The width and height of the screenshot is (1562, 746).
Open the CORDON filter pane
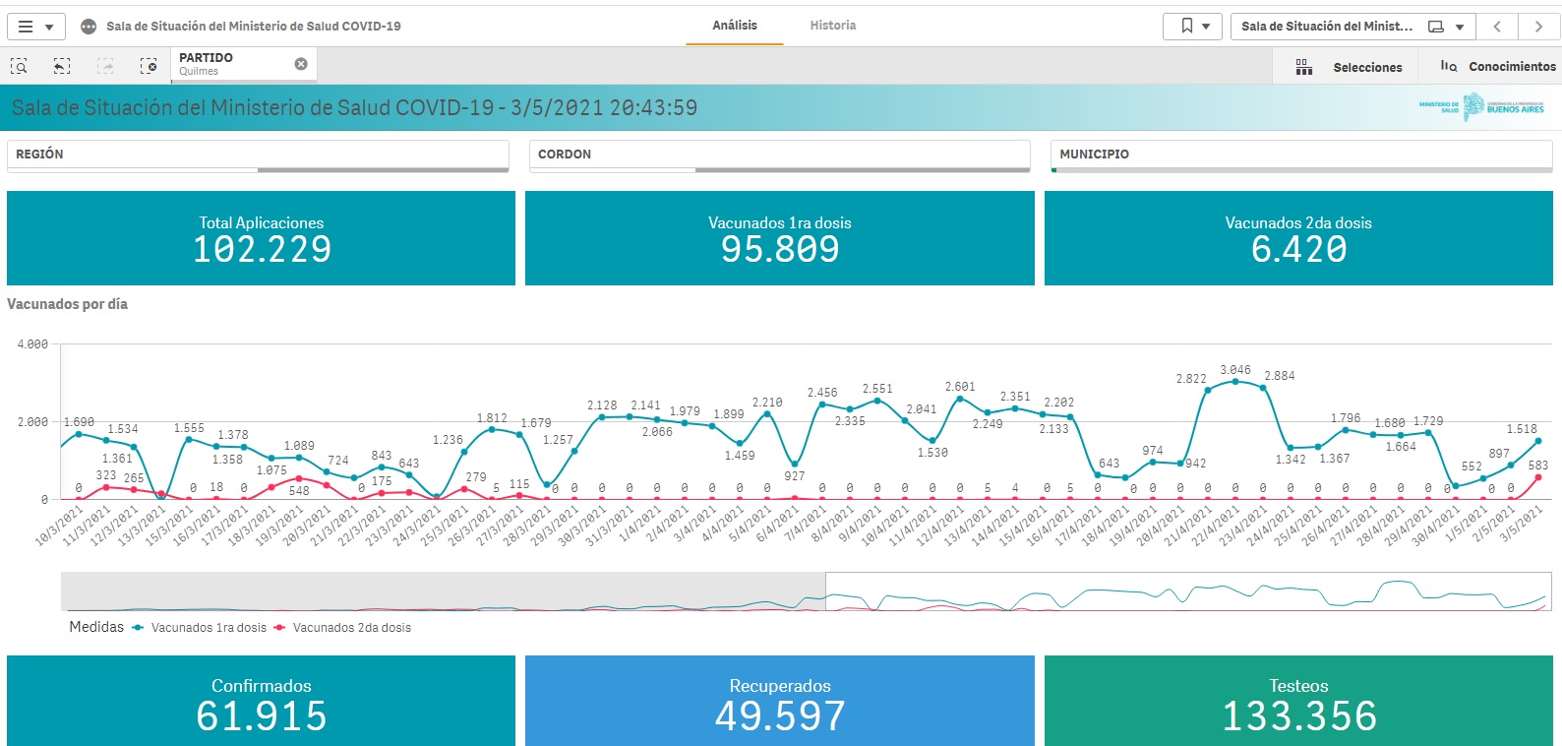tap(779, 155)
